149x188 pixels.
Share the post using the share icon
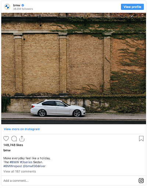tap(22, 138)
